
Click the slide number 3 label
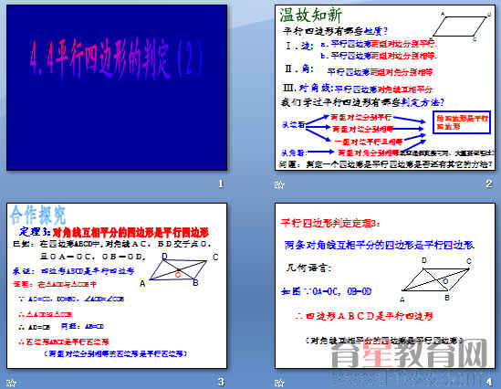221,382
